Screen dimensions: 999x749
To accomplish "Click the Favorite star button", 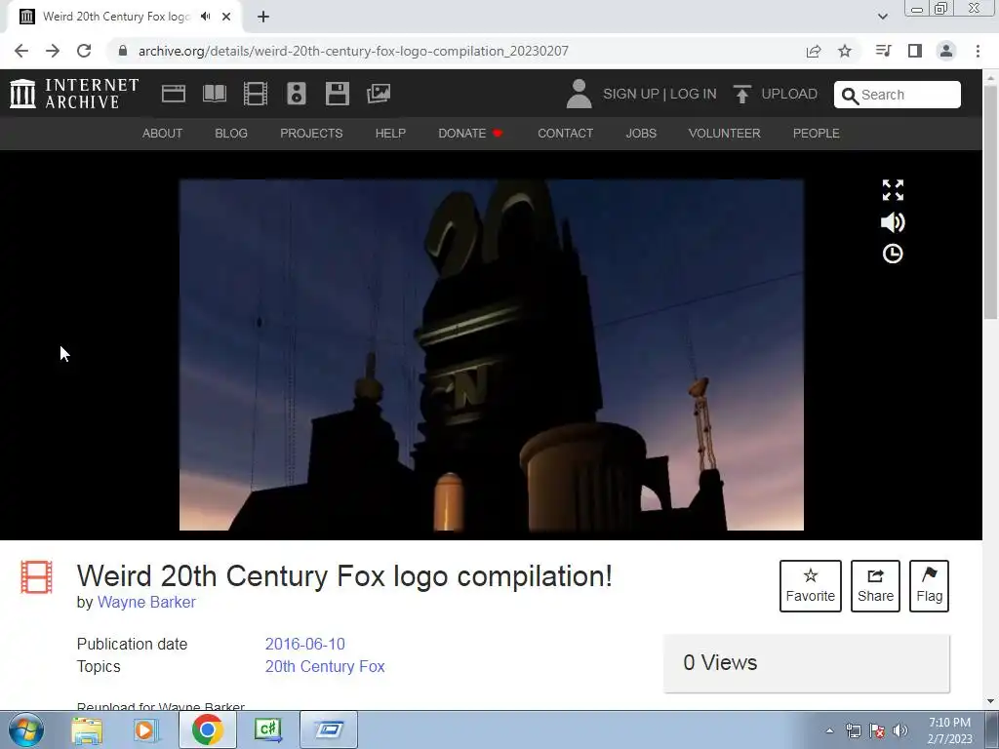I will pos(811,586).
